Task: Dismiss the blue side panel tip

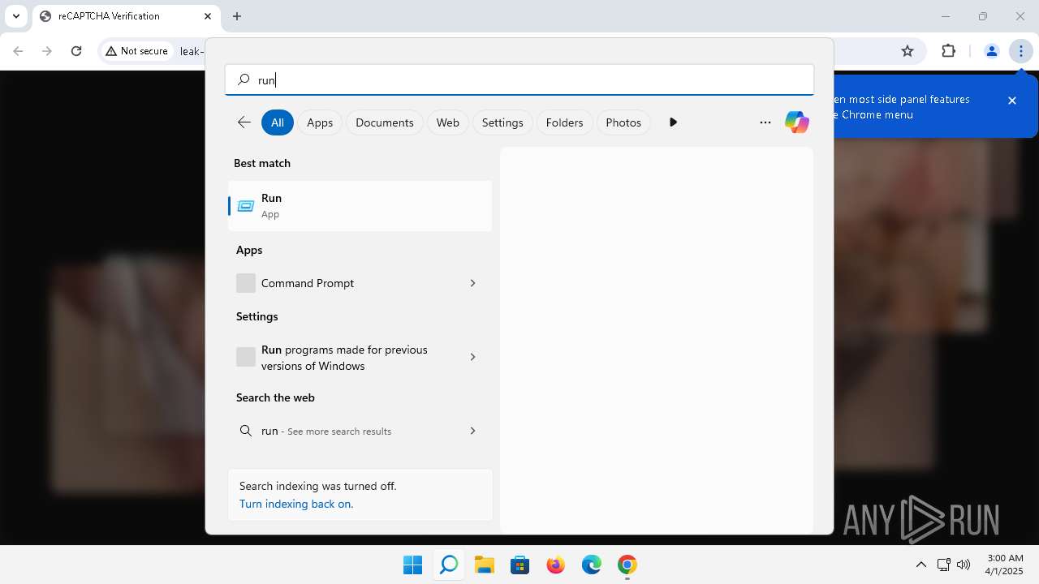Action: pyautogui.click(x=1012, y=101)
